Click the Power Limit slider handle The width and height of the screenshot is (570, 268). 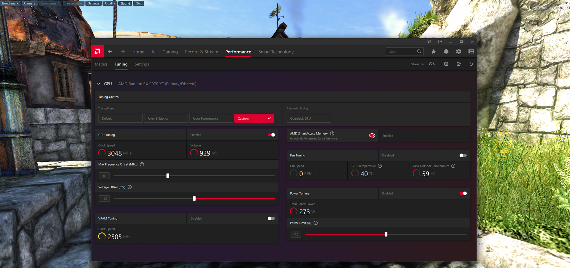386,234
